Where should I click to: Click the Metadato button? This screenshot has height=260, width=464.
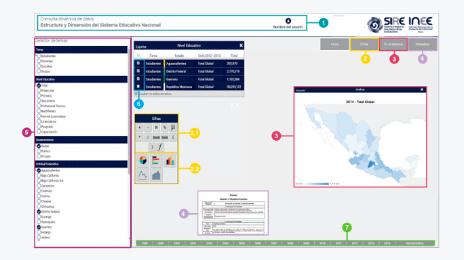tap(422, 44)
